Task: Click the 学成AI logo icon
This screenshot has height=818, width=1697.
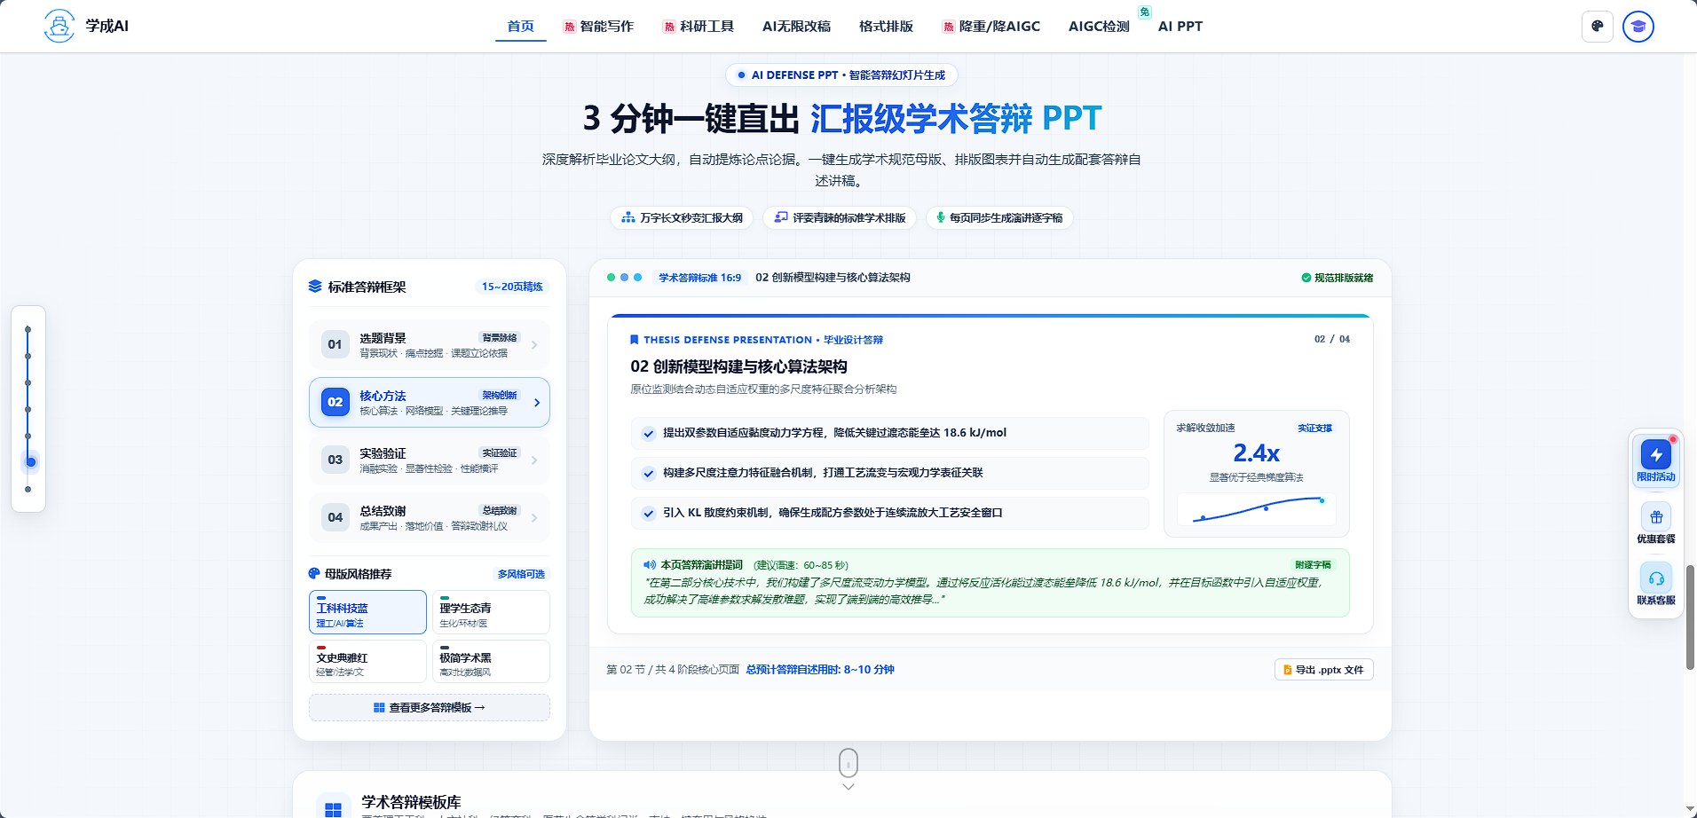Action: tap(59, 26)
